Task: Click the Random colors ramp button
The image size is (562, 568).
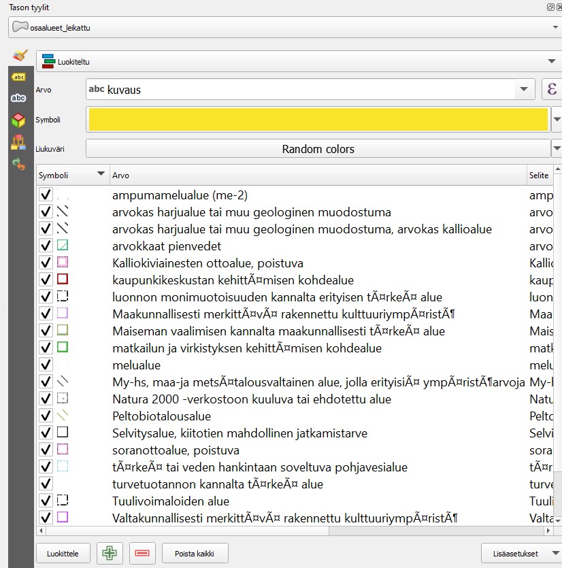Action: pyautogui.click(x=318, y=148)
